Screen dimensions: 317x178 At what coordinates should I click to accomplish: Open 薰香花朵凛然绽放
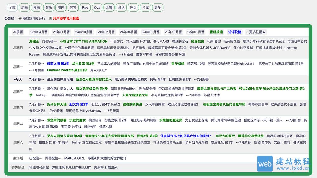tap(251, 136)
